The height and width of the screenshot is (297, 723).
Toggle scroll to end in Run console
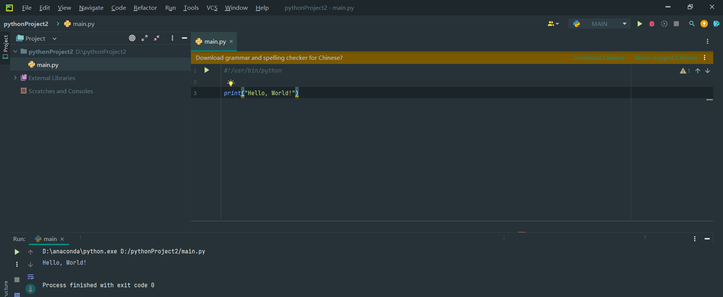[31, 289]
